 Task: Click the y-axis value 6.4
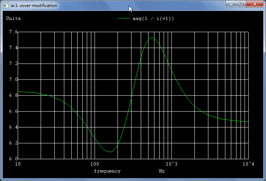[x=13, y=127]
